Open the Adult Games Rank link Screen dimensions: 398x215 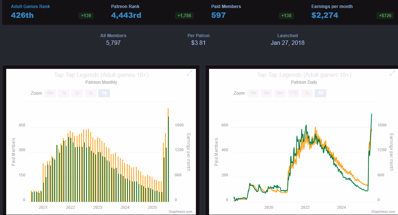(30, 7)
